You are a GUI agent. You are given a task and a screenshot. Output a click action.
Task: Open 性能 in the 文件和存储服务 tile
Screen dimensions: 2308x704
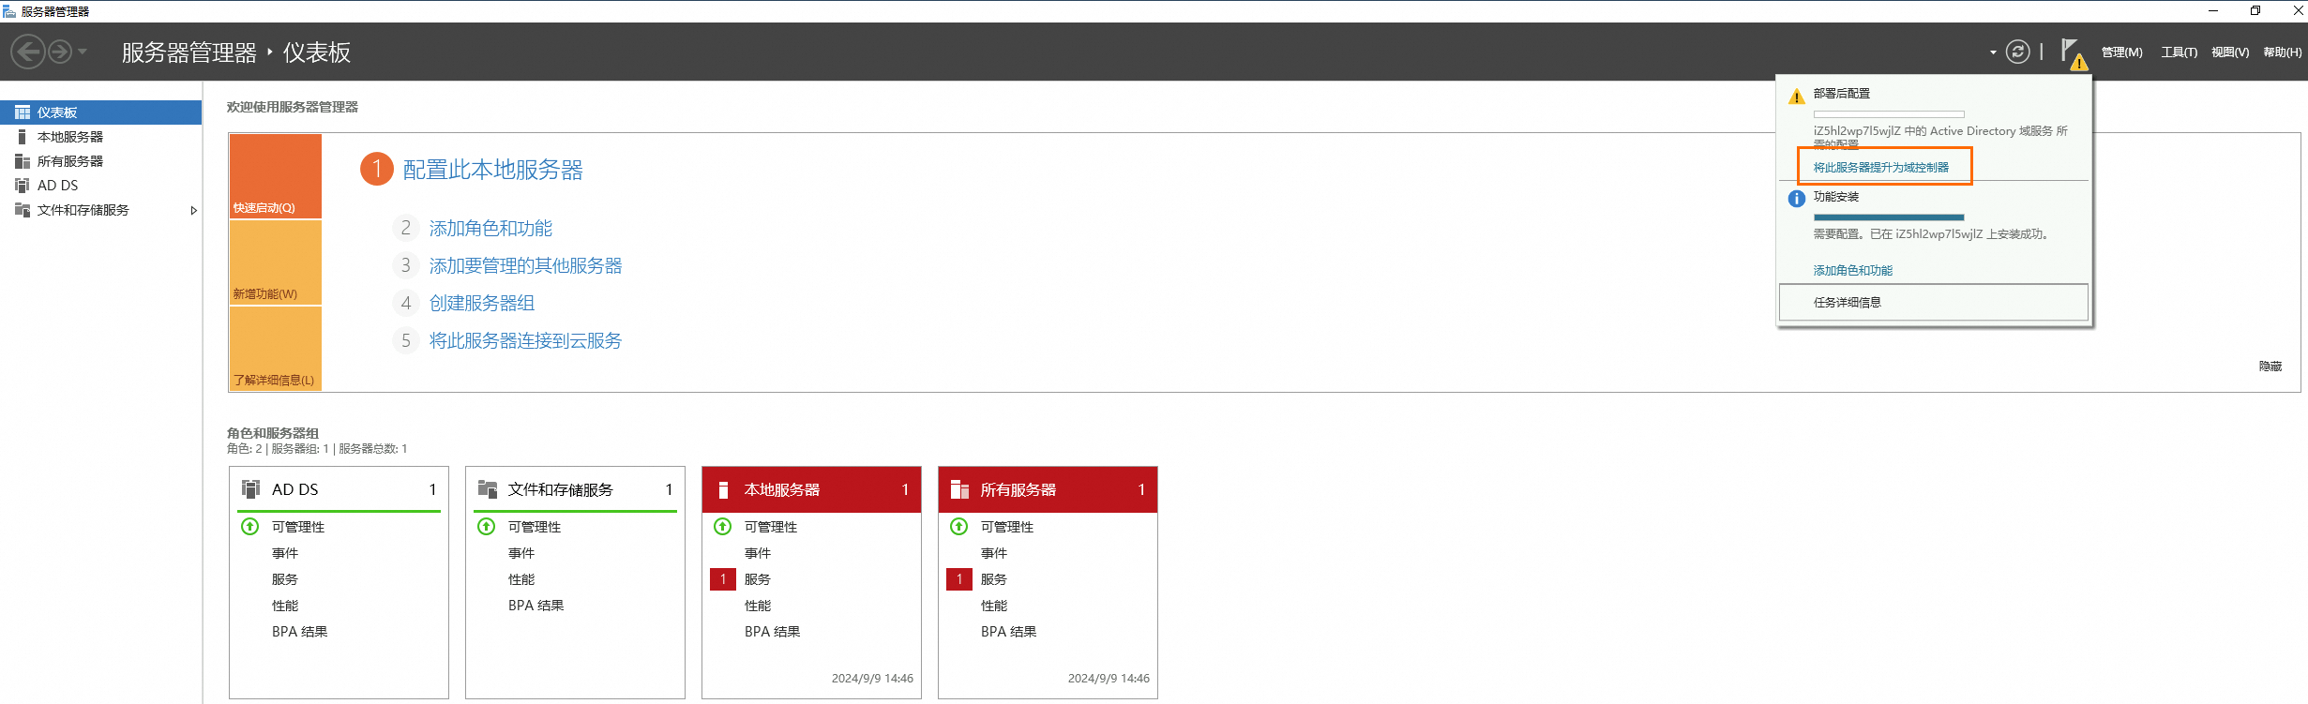click(x=521, y=579)
